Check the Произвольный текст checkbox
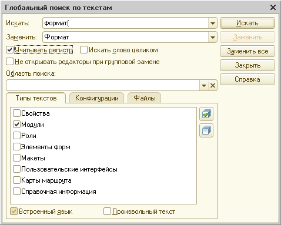281x225 pixels. pyautogui.click(x=107, y=211)
